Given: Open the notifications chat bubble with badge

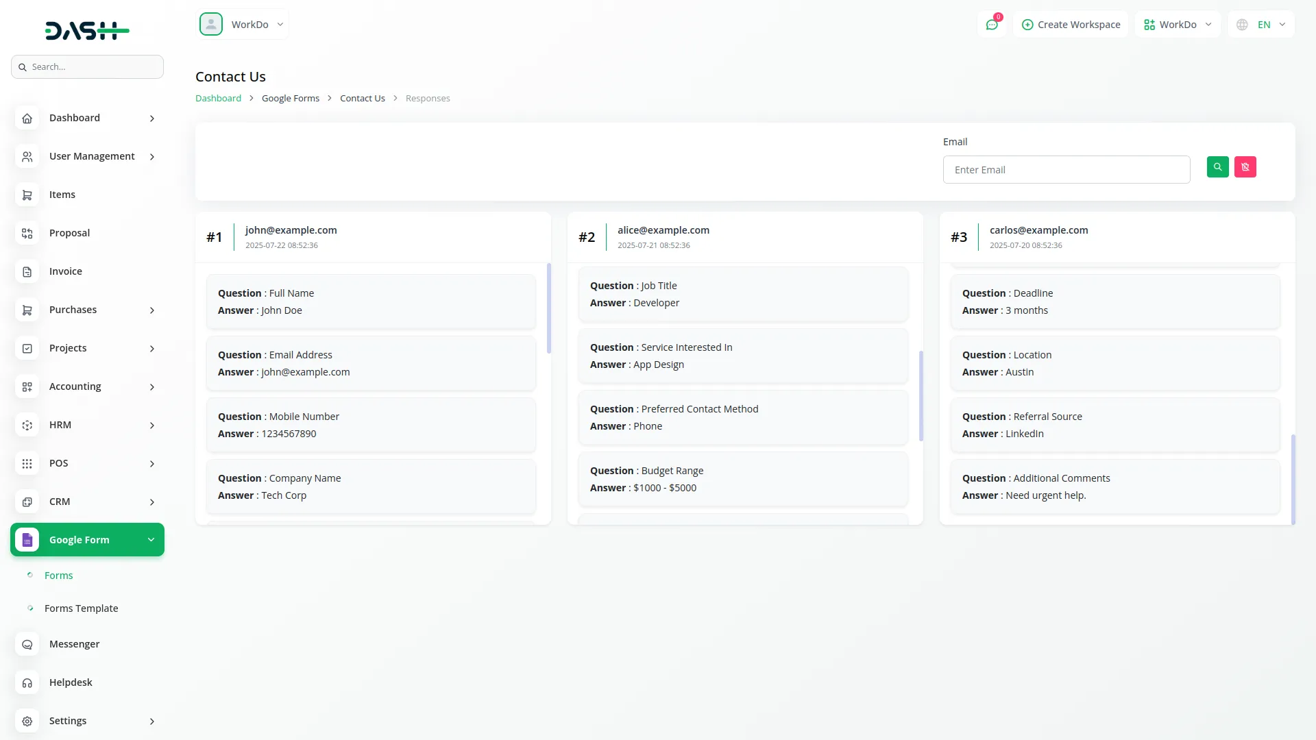Looking at the screenshot, I should [992, 24].
